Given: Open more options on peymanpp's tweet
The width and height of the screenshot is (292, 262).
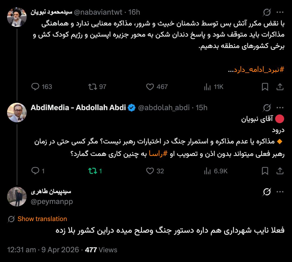Looking at the screenshot, I should 280,192.
